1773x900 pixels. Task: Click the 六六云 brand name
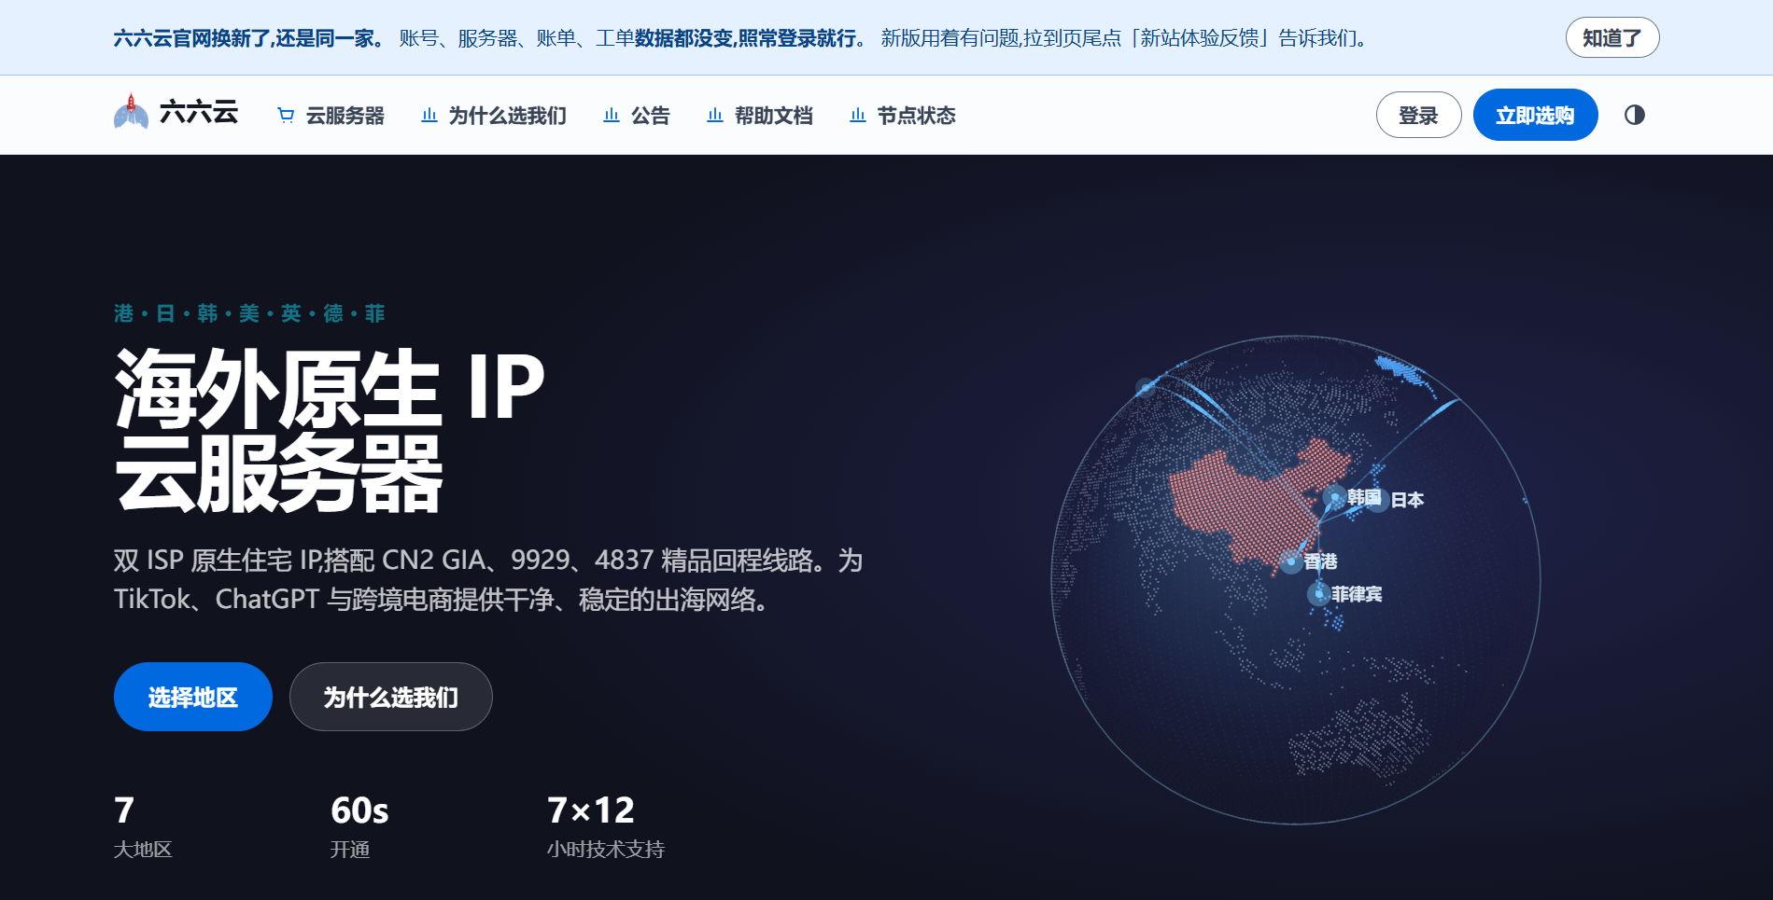(199, 113)
